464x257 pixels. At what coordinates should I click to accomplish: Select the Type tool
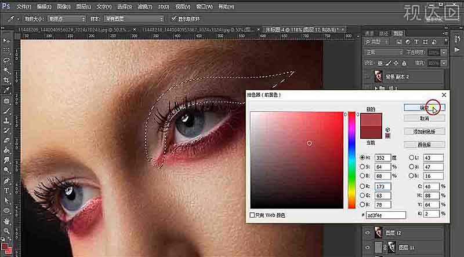[x=6, y=190]
